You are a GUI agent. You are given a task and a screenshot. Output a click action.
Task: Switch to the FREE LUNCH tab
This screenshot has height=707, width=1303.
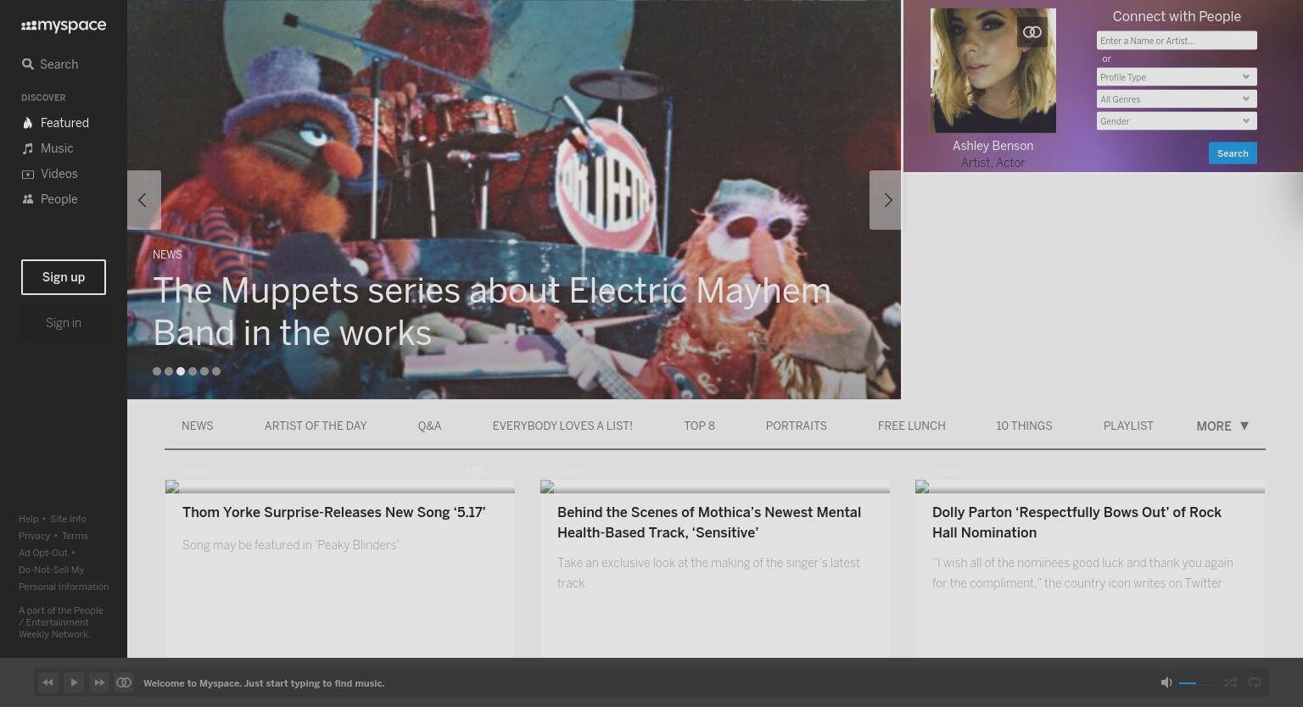(x=911, y=426)
